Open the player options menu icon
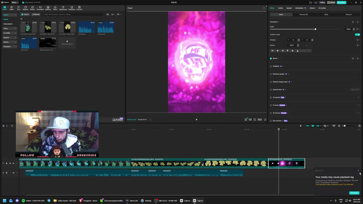 click(x=264, y=8)
